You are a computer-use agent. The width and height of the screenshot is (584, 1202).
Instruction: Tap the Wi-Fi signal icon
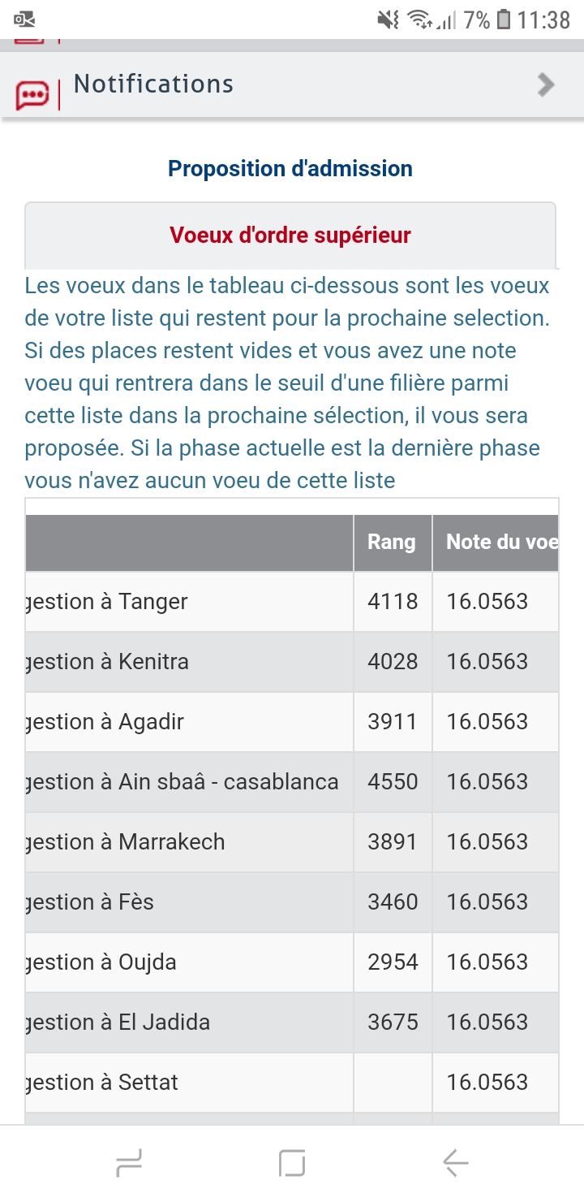[x=419, y=19]
